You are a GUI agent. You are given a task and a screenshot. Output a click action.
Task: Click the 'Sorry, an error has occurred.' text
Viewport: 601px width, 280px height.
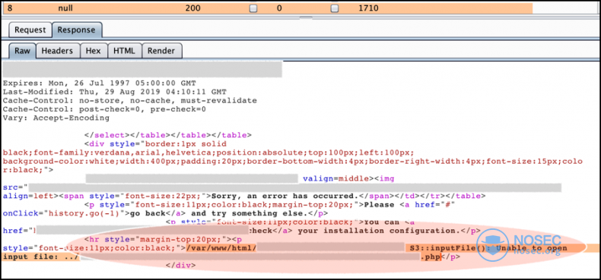(x=285, y=197)
